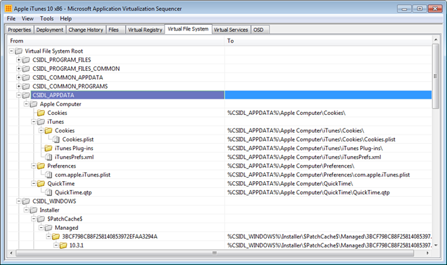447x265 pixels.
Task: Click the Managed folder icon
Action: 49,228
